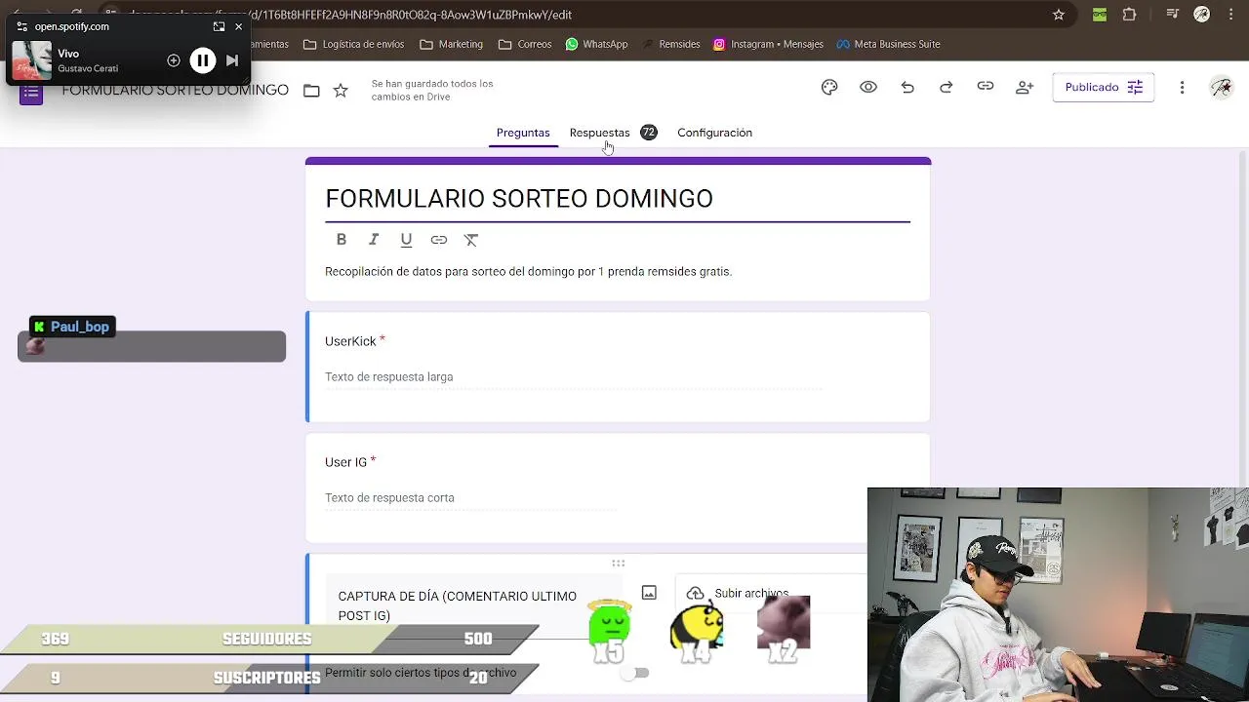Open the browser extensions puzzle icon
This screenshot has height=702, width=1249.
[x=1129, y=15]
